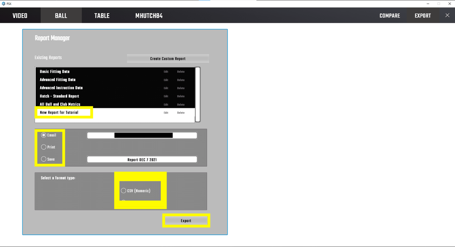Choose CSV (Numeric) format type
455x247 pixels.
pos(124,191)
